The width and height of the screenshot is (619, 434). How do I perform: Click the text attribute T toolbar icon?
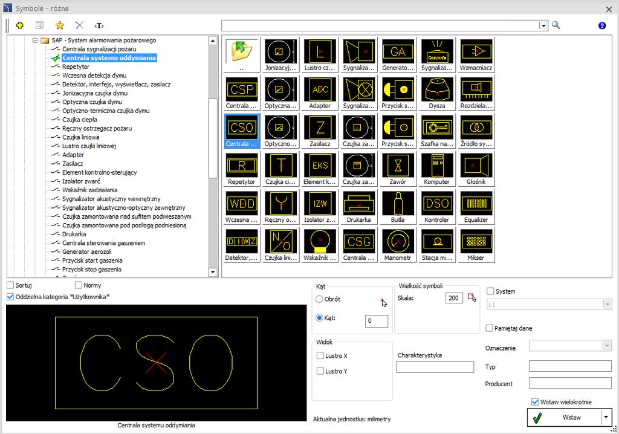[x=99, y=25]
